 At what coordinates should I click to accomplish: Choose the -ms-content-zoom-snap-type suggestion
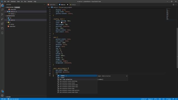click(x=77, y=92)
